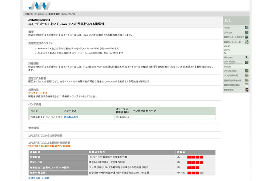This screenshot has width=272, height=181.
Task: Click the 参考情報 section heading
Action: [x=34, y=128]
